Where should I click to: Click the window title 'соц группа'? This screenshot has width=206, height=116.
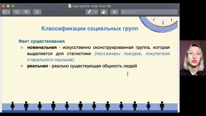(x=81, y=6)
